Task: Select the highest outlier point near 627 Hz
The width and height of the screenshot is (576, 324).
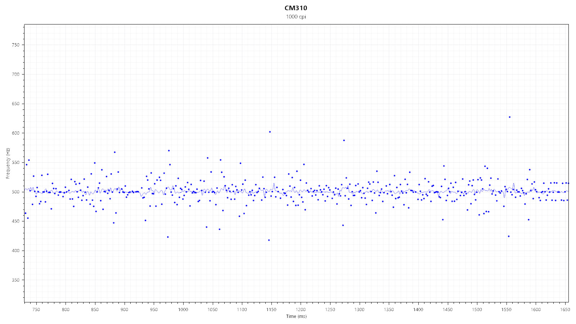Action: pyautogui.click(x=509, y=117)
